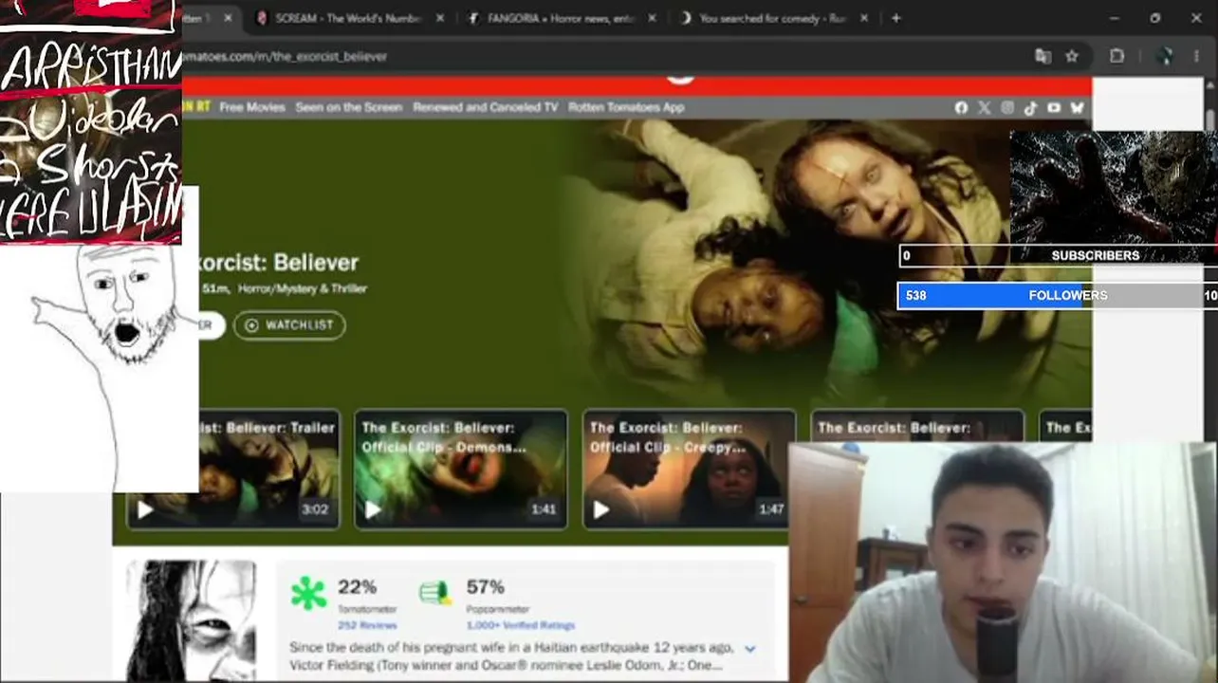Switch to 'You searched for comedy' tab
The width and height of the screenshot is (1218, 683).
pos(772,18)
